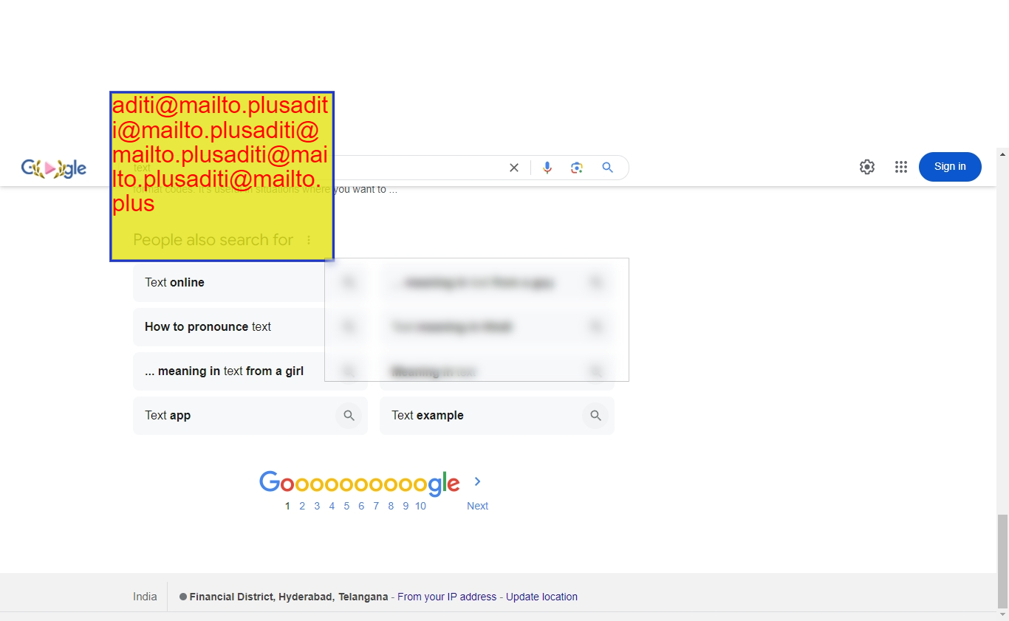Click the 'Update location' link

coord(541,597)
